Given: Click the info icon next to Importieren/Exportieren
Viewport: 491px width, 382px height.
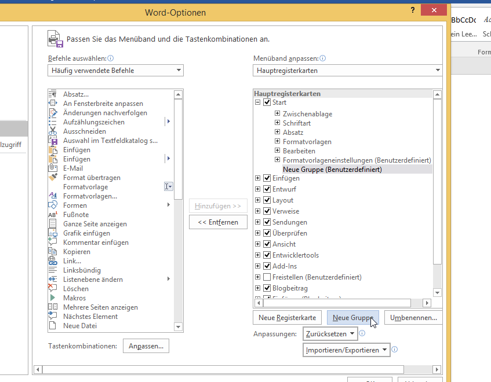Looking at the screenshot, I should tap(395, 350).
